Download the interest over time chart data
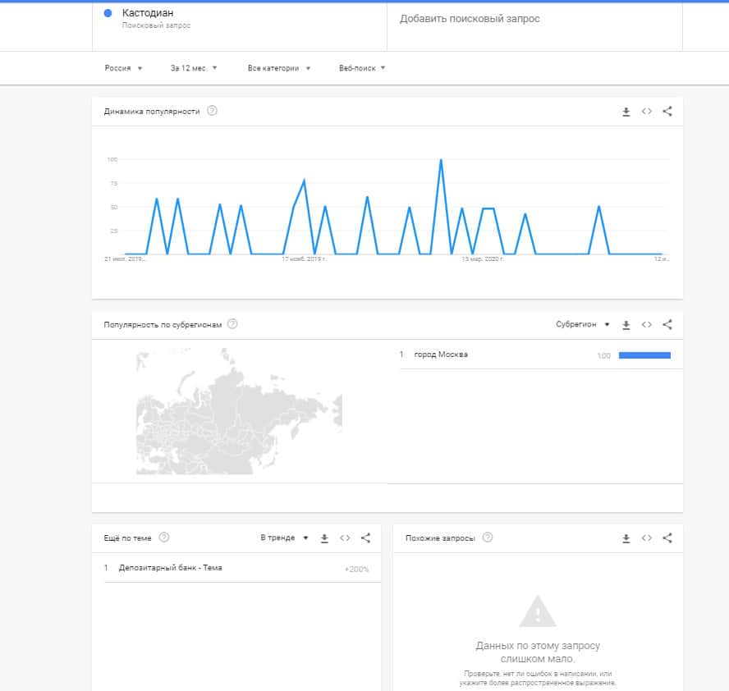 point(626,112)
